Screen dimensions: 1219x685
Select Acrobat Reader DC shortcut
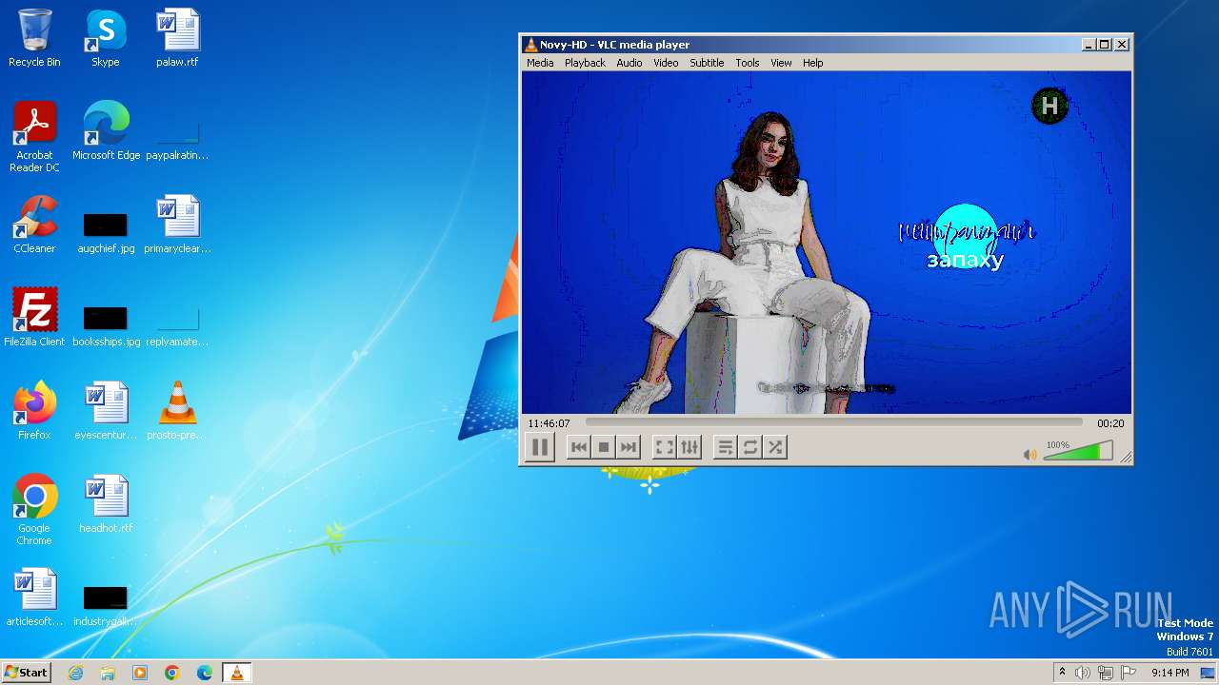[x=34, y=137]
